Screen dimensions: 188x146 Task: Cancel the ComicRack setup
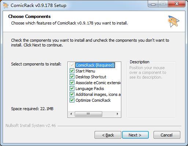coord(167,135)
